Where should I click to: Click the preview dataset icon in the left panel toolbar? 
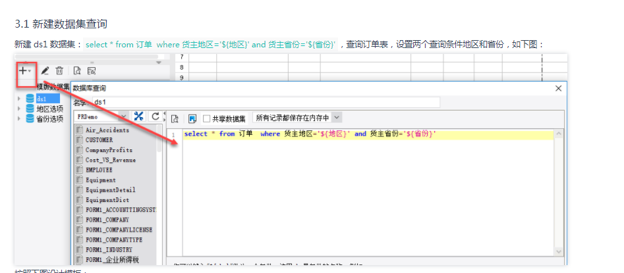pyautogui.click(x=77, y=71)
